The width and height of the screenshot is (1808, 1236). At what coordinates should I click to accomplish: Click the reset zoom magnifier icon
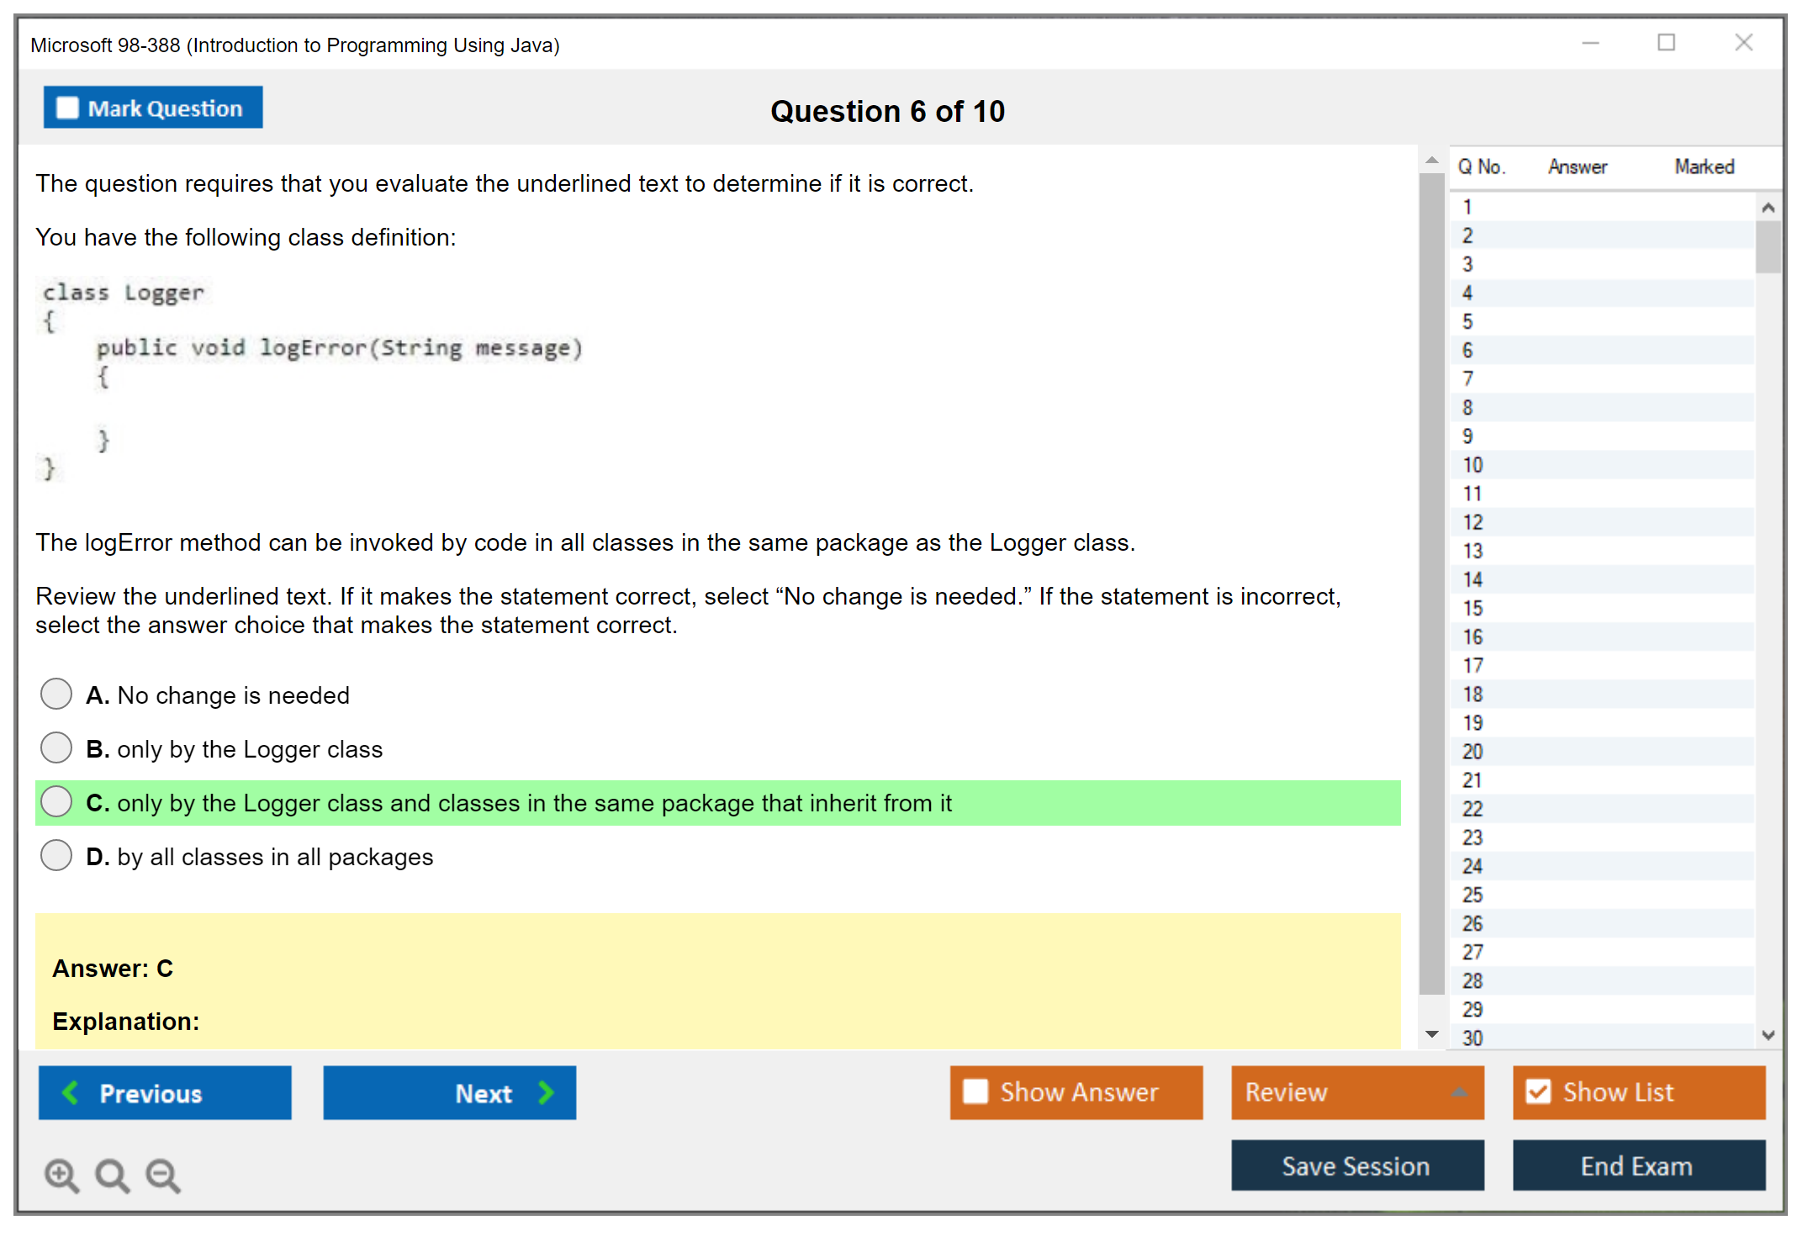[x=112, y=1174]
